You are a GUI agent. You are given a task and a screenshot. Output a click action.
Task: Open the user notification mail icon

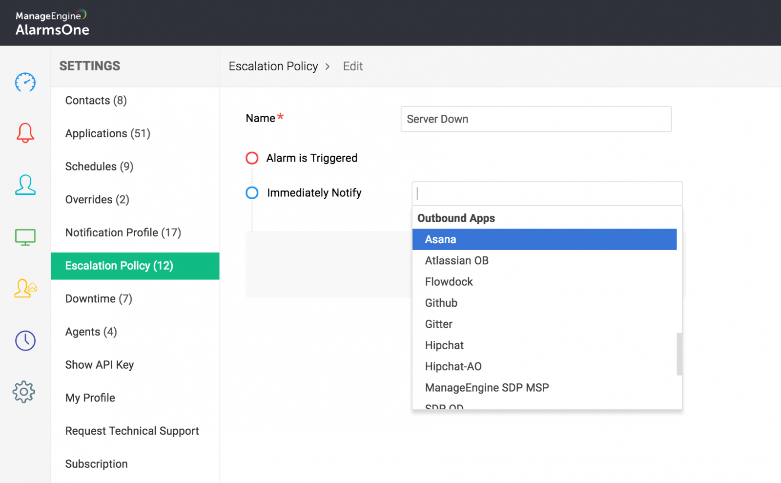tap(25, 288)
